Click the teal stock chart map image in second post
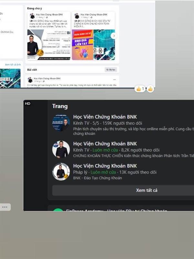This screenshot has width=194, height=259. [x=104, y=45]
